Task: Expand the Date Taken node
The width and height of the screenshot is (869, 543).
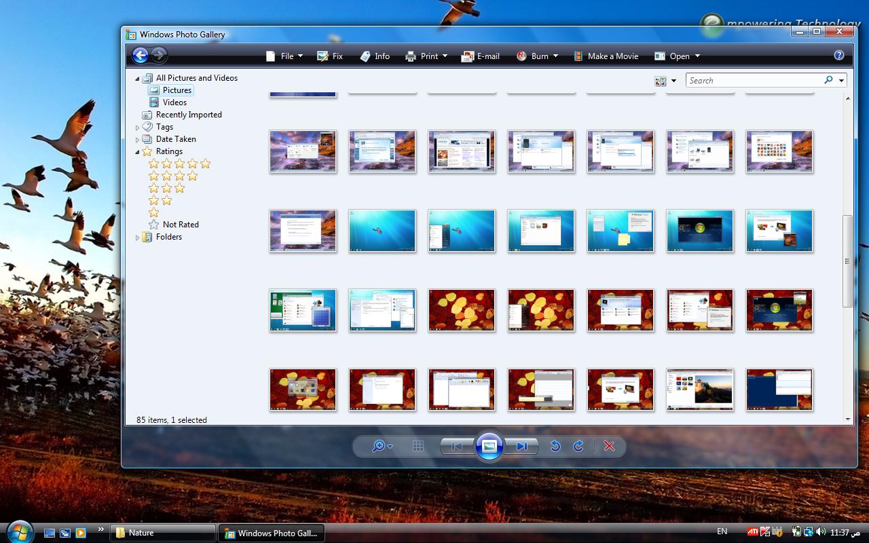Action: [137, 140]
